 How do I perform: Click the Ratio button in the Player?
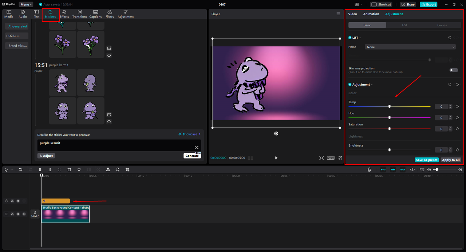pos(331,158)
